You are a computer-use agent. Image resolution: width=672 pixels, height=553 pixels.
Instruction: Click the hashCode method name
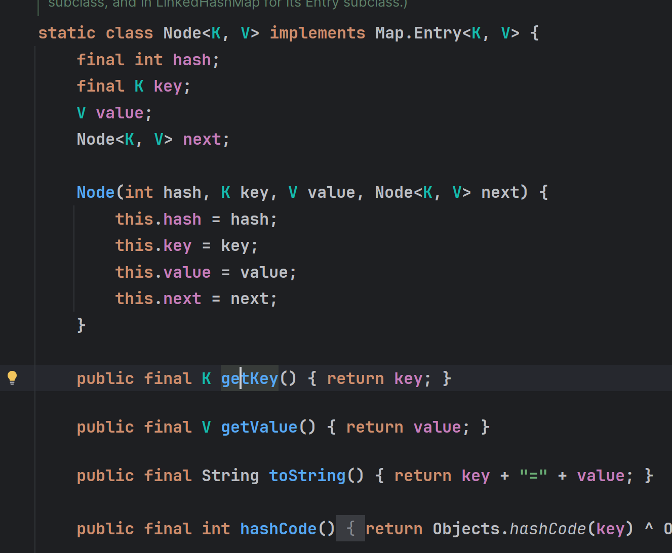point(278,529)
